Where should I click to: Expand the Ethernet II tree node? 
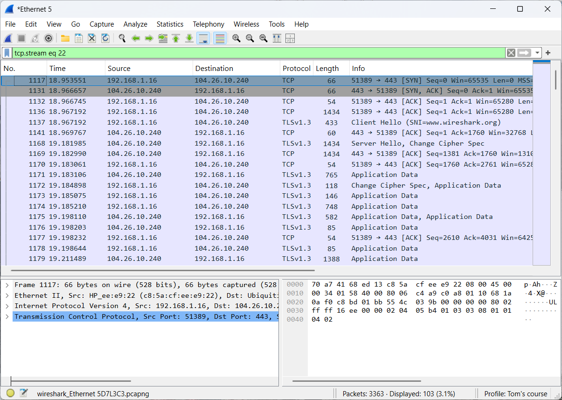coord(7,295)
